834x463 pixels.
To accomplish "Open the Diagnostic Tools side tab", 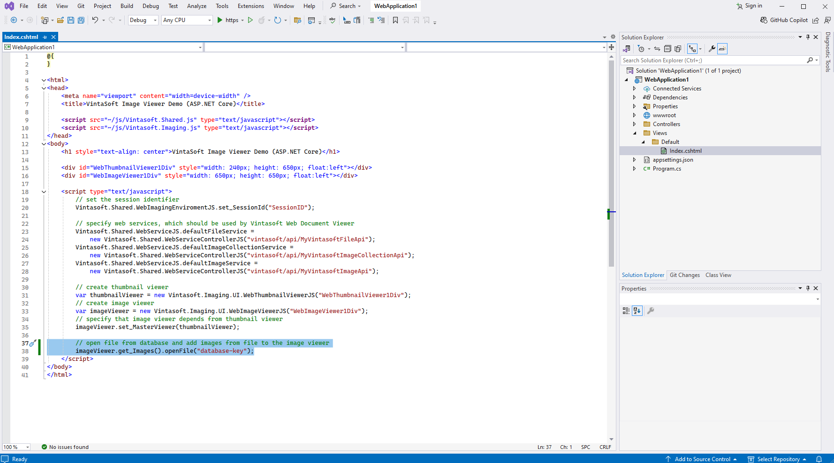I will point(828,52).
